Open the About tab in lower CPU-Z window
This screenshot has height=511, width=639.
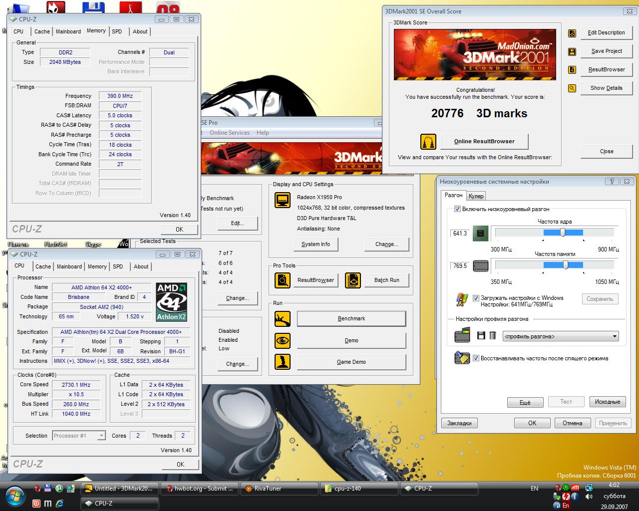click(x=141, y=266)
